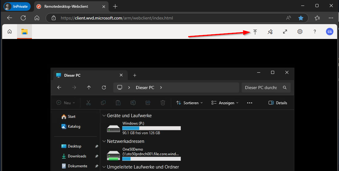Open Dokumente in the navigation pane

pos(74,166)
